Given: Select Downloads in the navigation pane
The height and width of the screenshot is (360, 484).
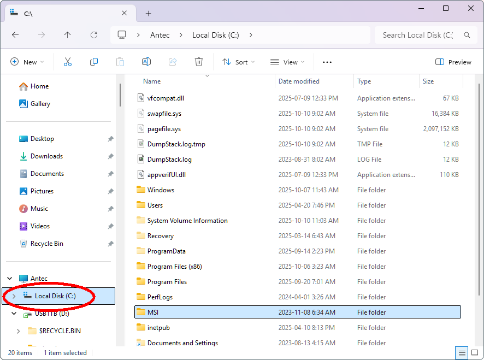Looking at the screenshot, I should pyautogui.click(x=46, y=156).
